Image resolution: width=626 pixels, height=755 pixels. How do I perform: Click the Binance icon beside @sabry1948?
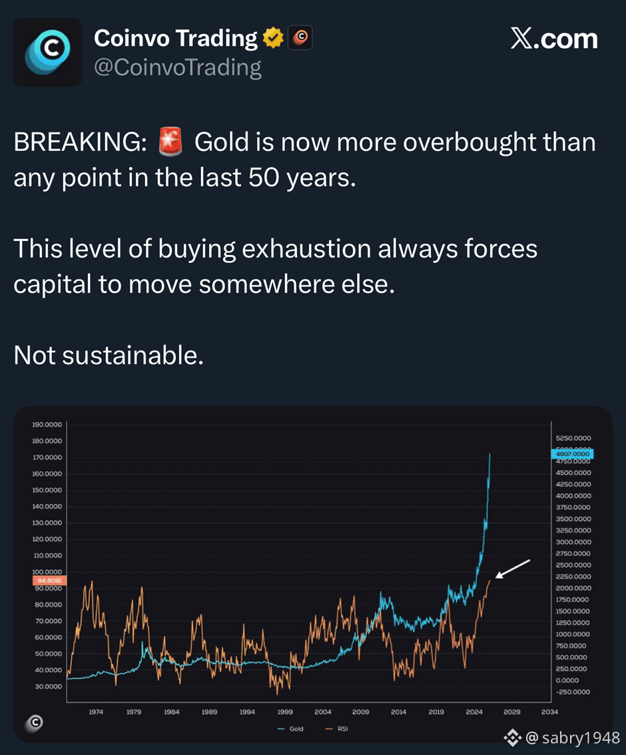pos(512,736)
